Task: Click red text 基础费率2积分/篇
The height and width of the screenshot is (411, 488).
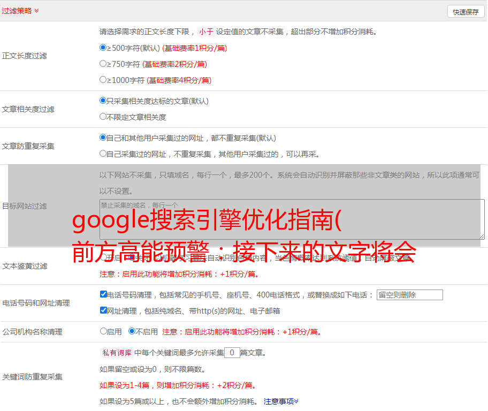Action: pos(175,64)
